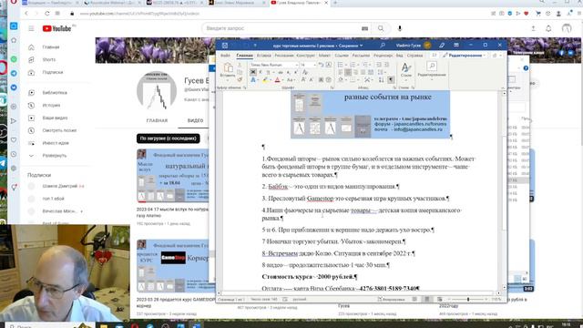The image size is (583, 328).
Task: Click the Telegram icon in Opera sidebar
Action: click(14, 73)
